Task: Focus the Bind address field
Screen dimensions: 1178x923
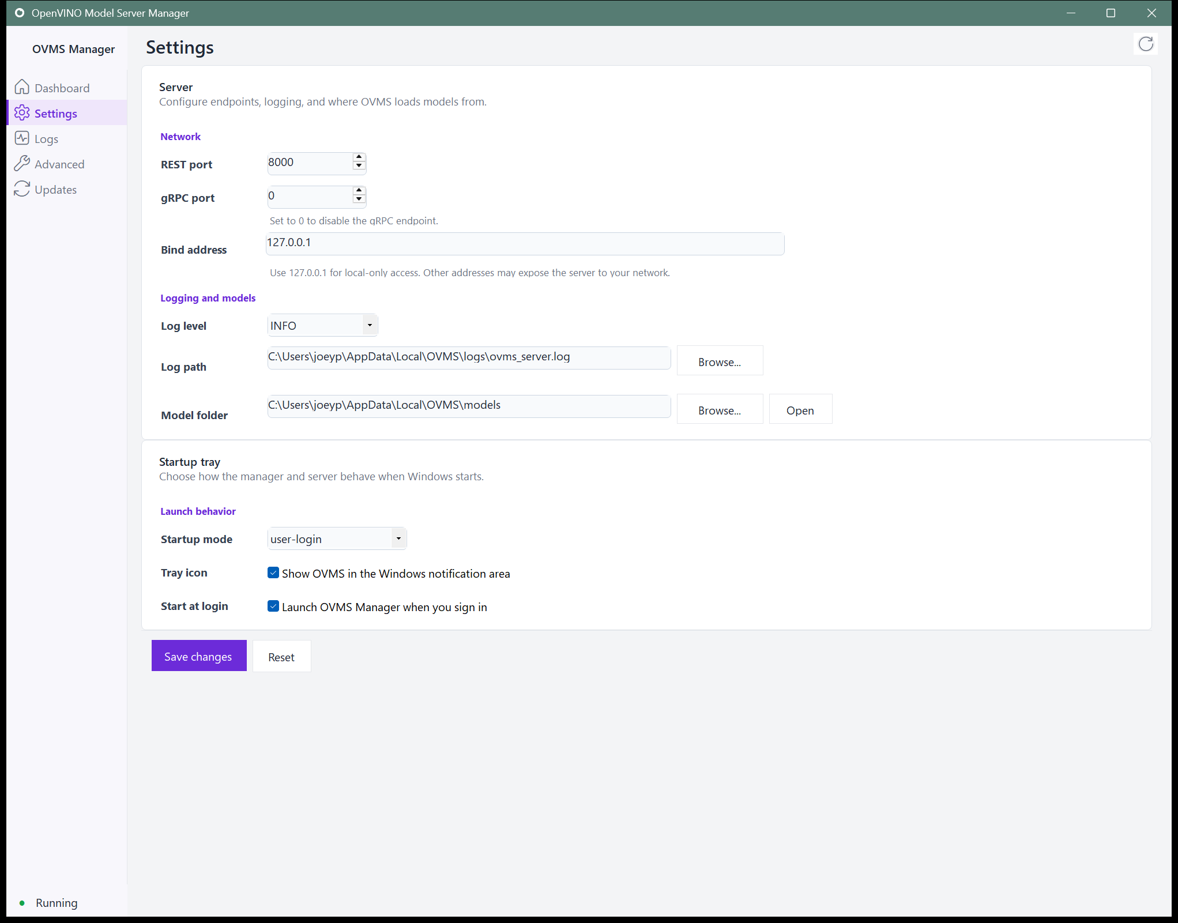Action: pos(525,243)
